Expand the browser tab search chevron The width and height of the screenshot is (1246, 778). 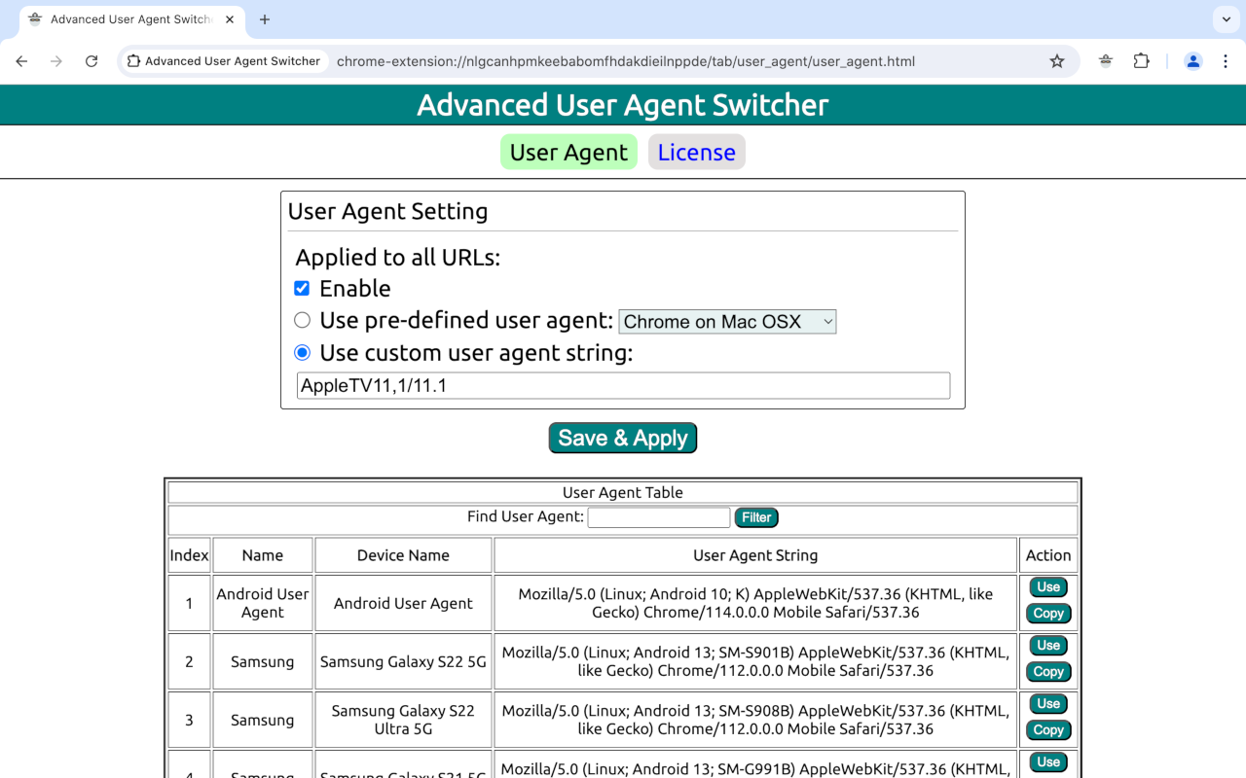pyautogui.click(x=1225, y=19)
